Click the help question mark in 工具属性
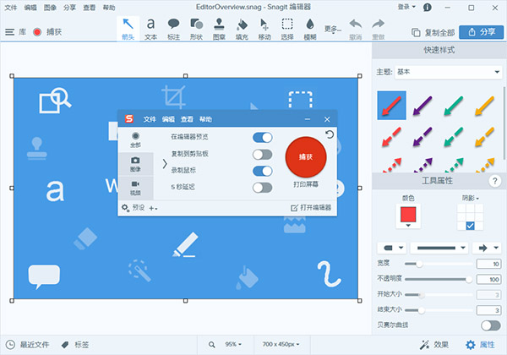Screen dimensions: 507x355 [x=494, y=181]
